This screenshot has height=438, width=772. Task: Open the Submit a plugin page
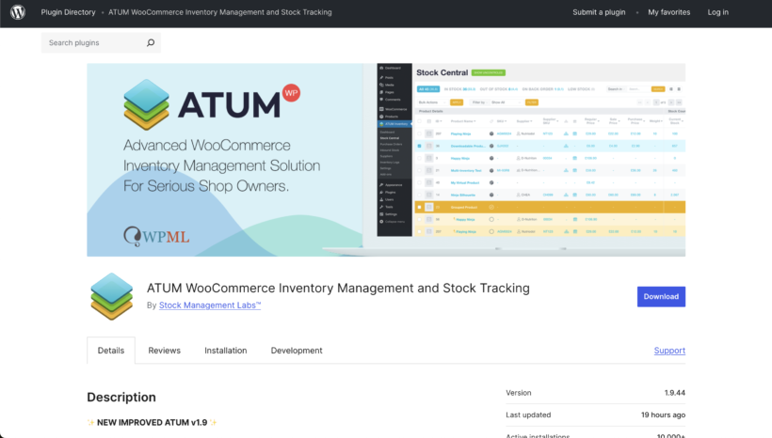599,12
